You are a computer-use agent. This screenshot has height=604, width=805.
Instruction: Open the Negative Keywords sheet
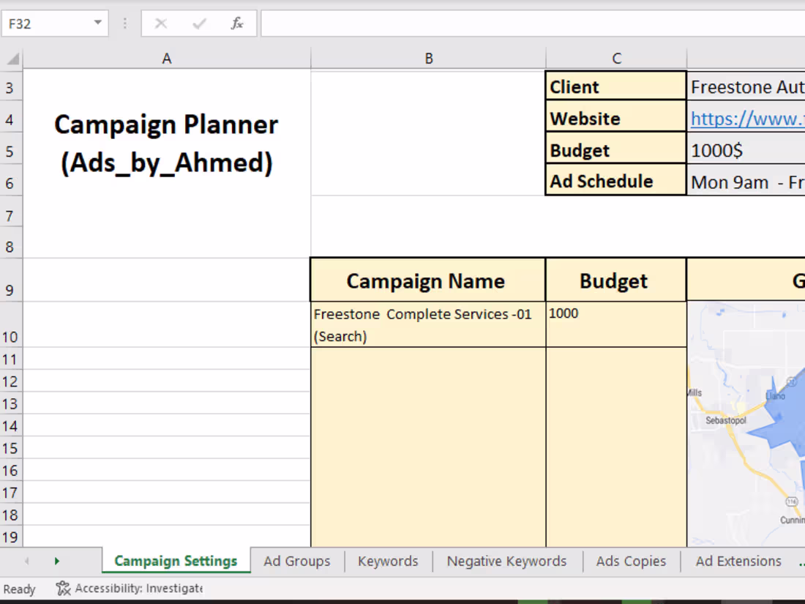(506, 561)
